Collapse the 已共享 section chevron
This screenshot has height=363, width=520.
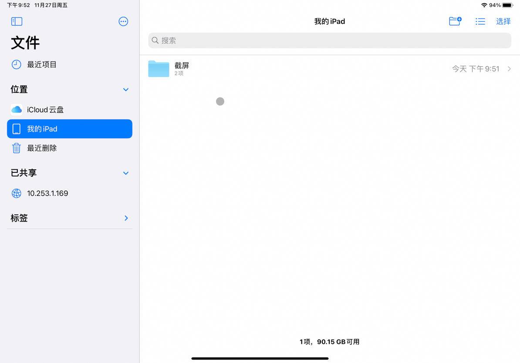point(126,173)
